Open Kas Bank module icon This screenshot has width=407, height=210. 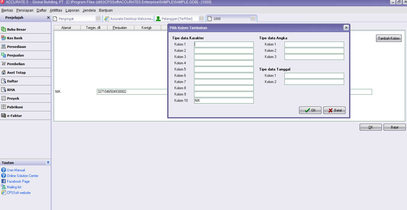[x=4, y=38]
